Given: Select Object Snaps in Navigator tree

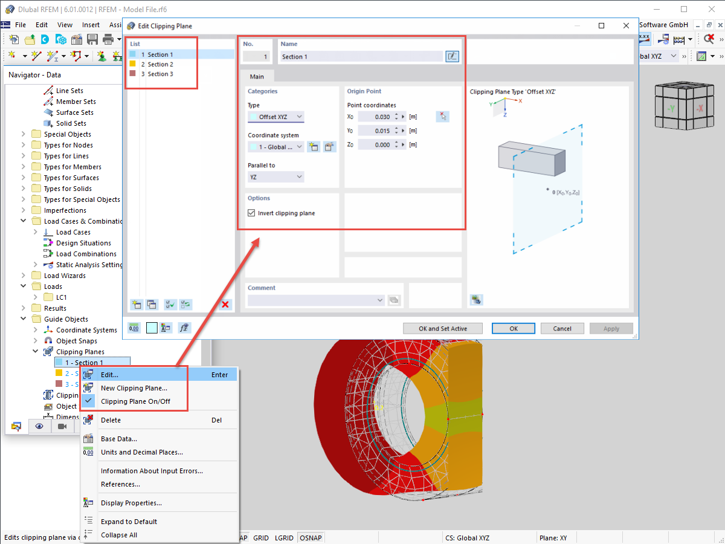Looking at the screenshot, I should click(x=76, y=341).
